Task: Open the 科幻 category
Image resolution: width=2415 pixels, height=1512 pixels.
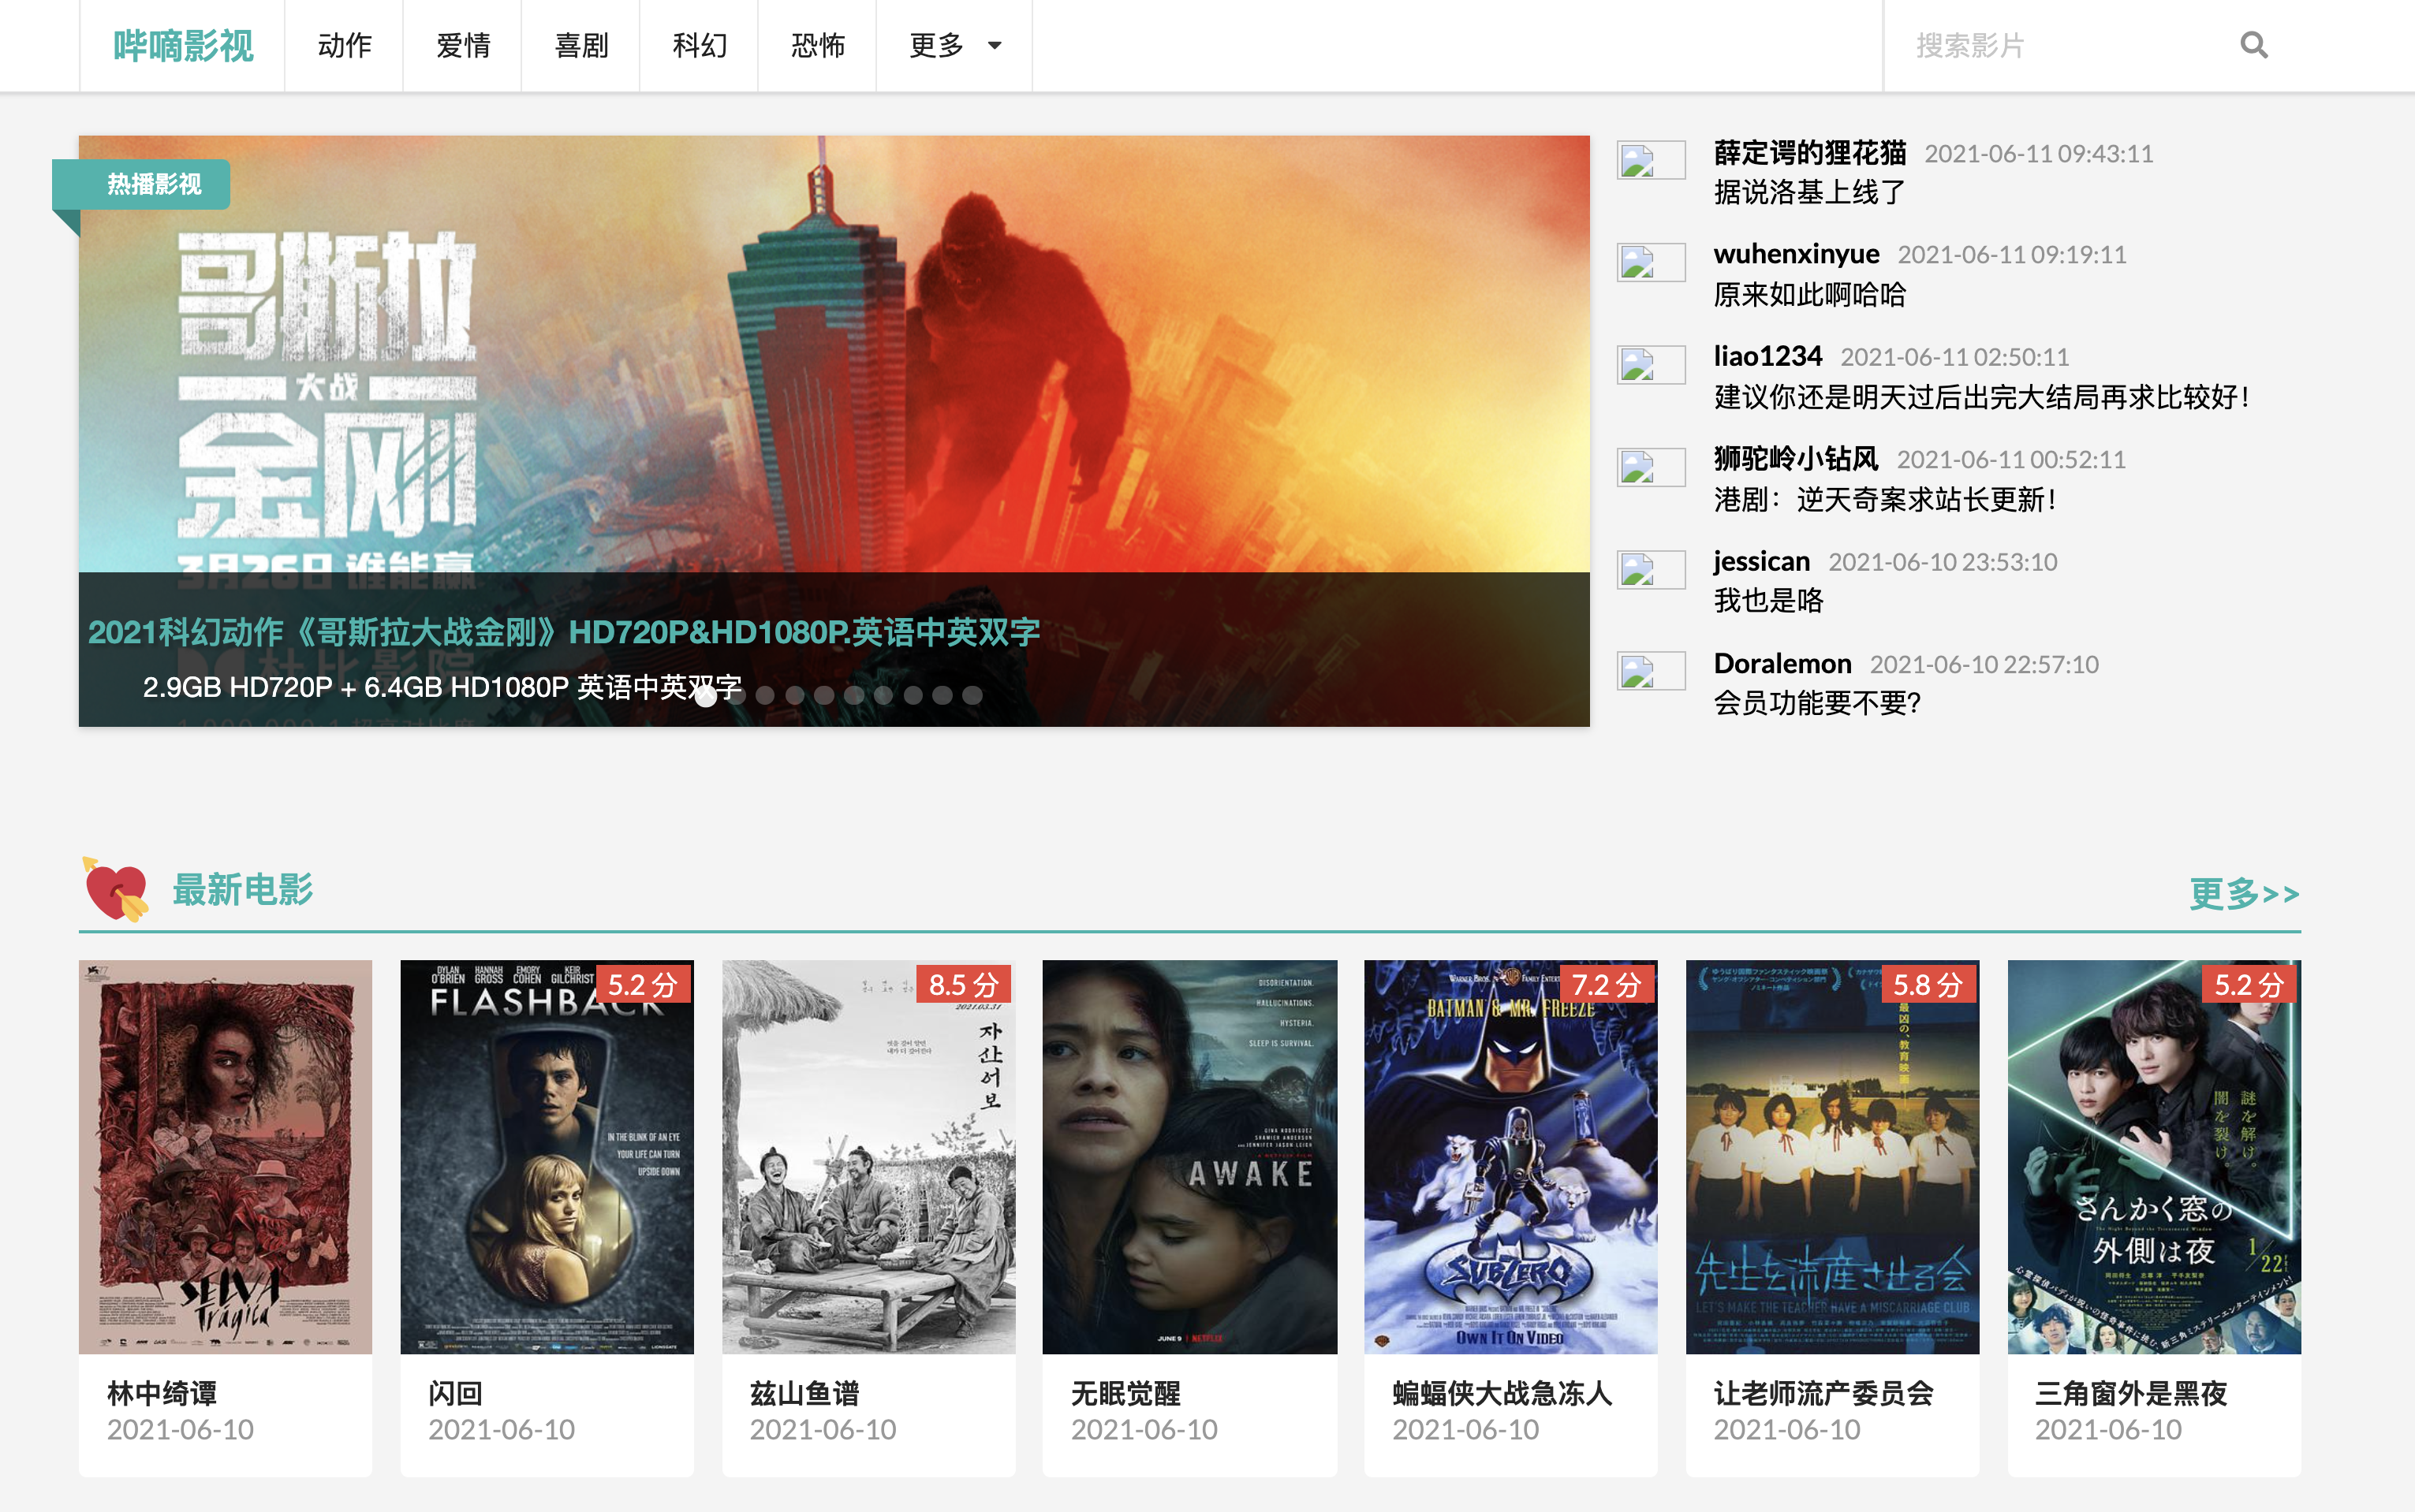Action: (698, 45)
